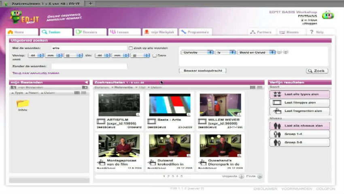Sort search results by Datum

click(x=155, y=87)
